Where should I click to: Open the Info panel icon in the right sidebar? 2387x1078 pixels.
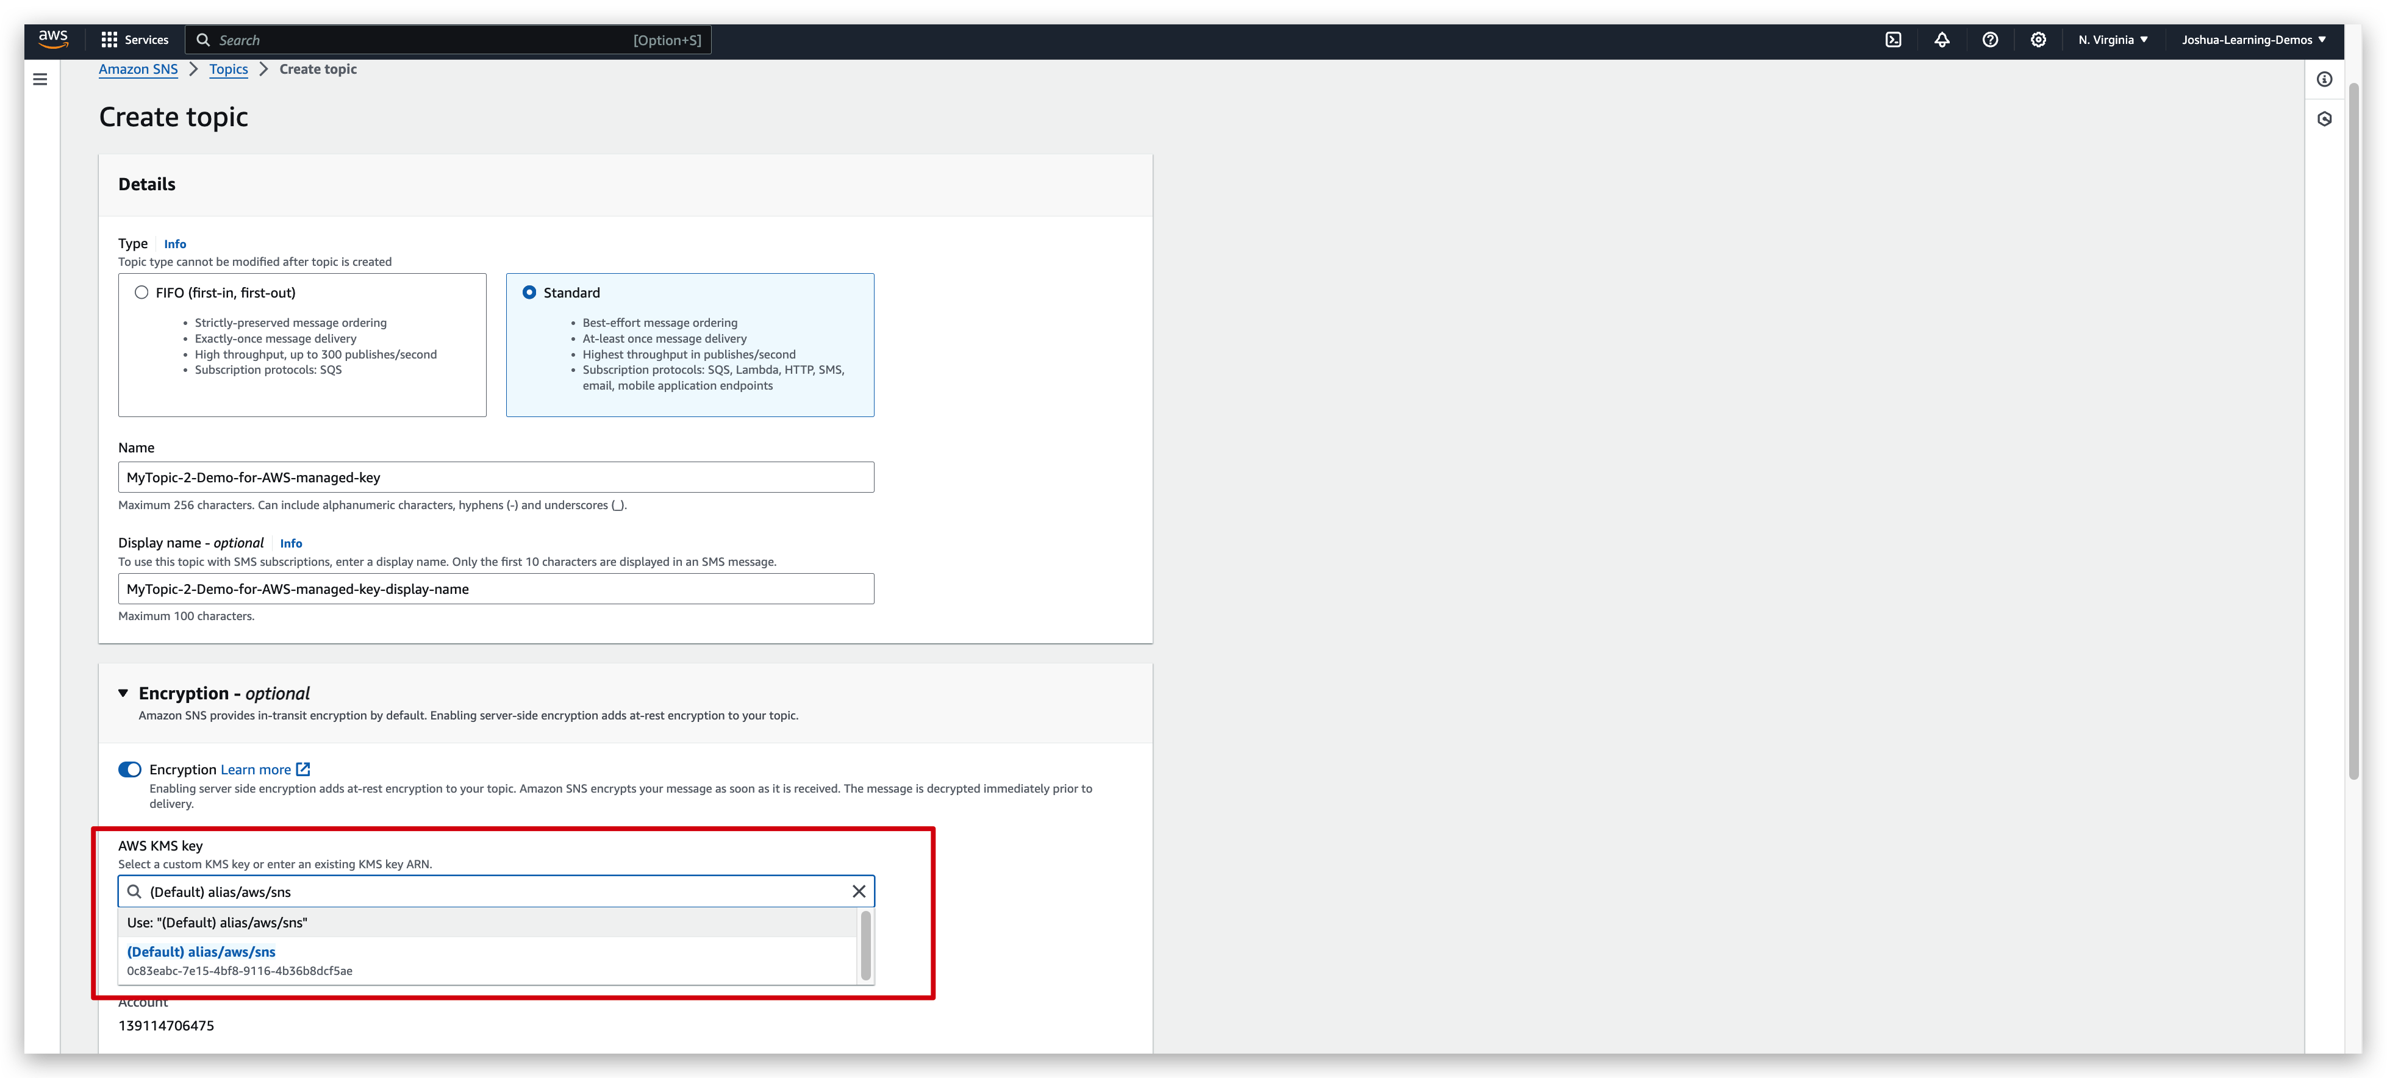click(x=2325, y=80)
